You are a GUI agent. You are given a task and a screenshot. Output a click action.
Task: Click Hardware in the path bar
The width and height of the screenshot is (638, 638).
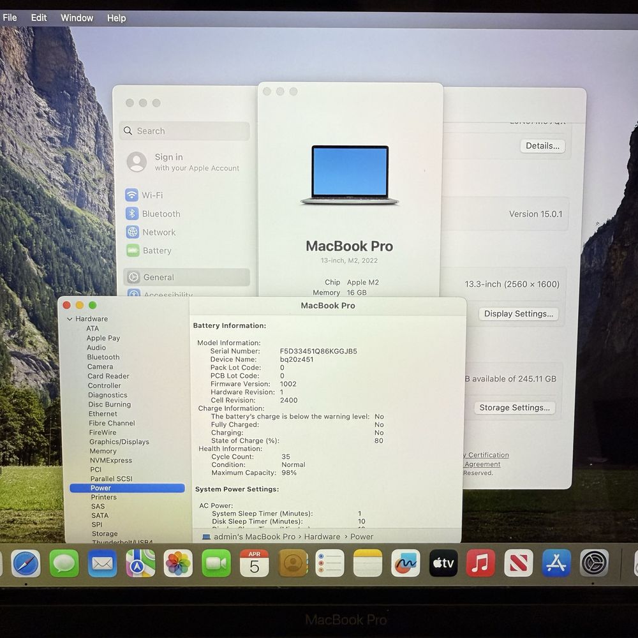[322, 537]
